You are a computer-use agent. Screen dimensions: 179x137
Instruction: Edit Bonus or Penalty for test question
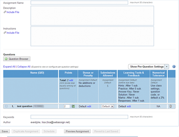click(x=89, y=106)
